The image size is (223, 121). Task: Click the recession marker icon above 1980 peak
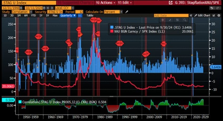tap(93, 20)
